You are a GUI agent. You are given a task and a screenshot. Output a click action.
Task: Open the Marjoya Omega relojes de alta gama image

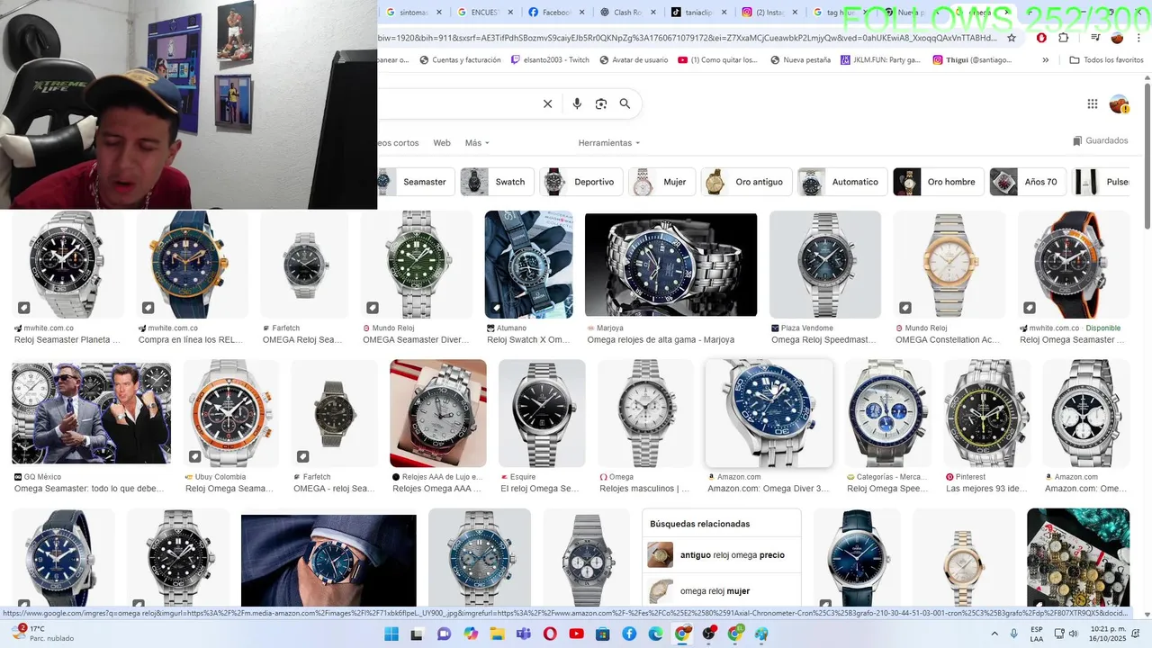670,265
